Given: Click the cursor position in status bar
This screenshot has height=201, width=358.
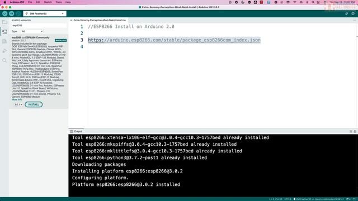Looking at the screenshot, I should [276, 199].
